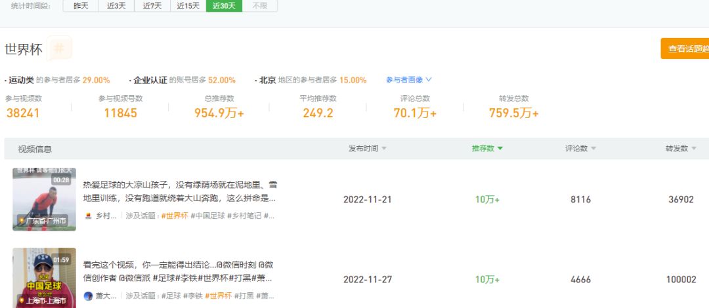This screenshot has height=308, width=709.
Task: Sort by 发布时间 column arrow
Action: click(384, 149)
